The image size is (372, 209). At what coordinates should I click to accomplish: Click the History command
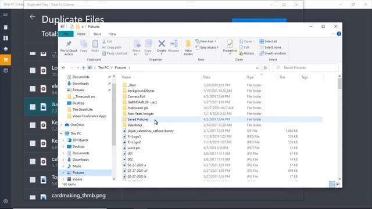246,53
